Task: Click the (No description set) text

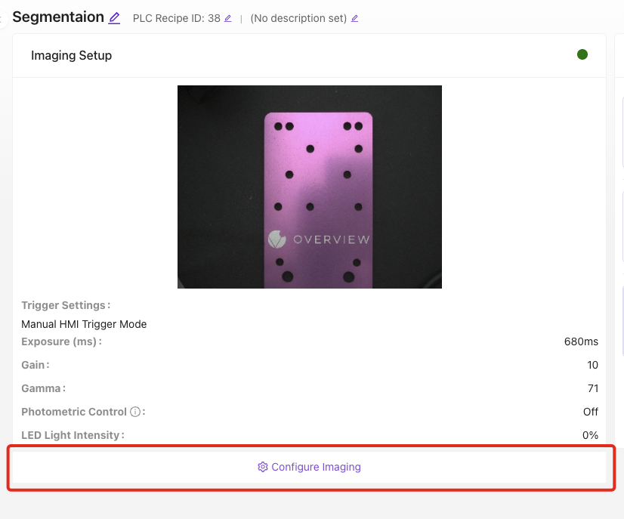Action: click(298, 18)
